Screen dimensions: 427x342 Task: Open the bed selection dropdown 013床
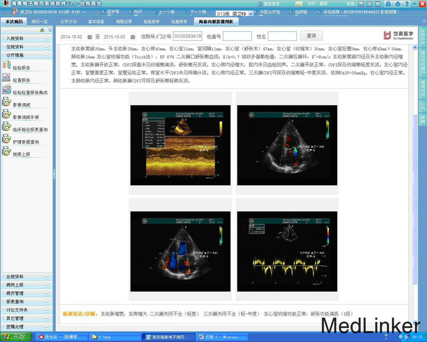coord(249,13)
